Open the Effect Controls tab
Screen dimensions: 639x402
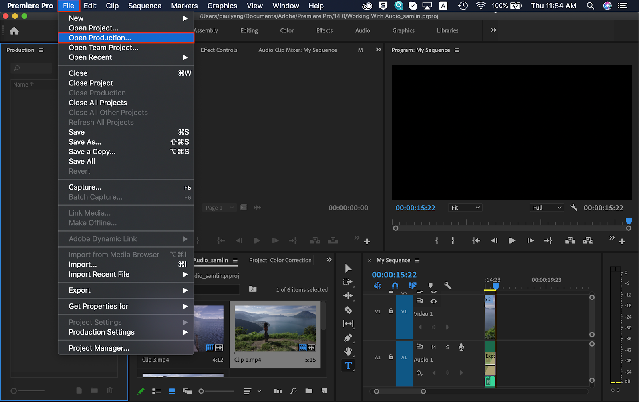tap(219, 50)
